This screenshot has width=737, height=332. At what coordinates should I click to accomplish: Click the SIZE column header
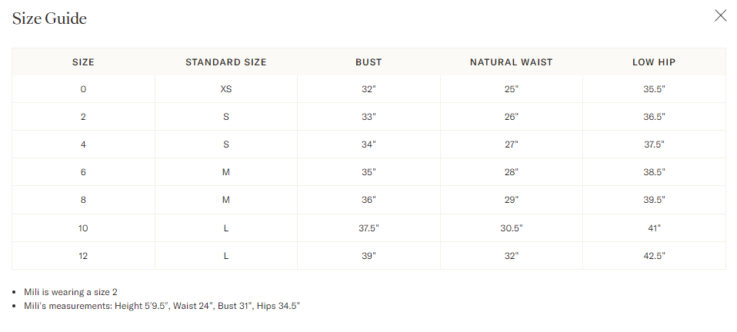(83, 62)
